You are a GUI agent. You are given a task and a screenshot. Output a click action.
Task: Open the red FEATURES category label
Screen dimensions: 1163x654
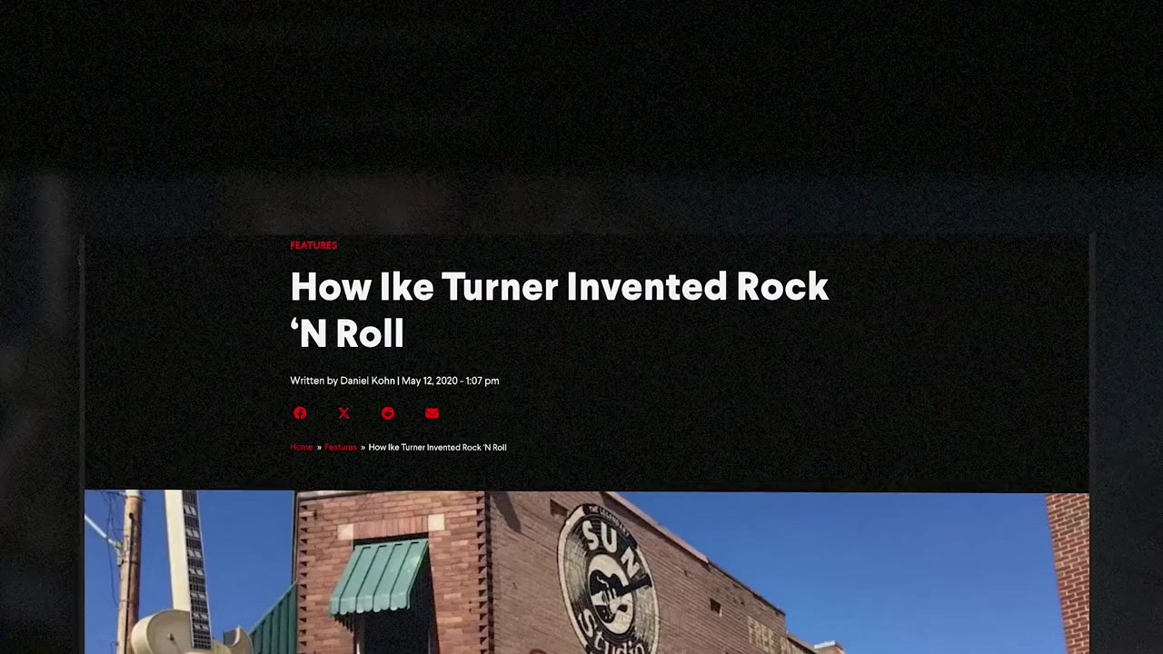313,245
